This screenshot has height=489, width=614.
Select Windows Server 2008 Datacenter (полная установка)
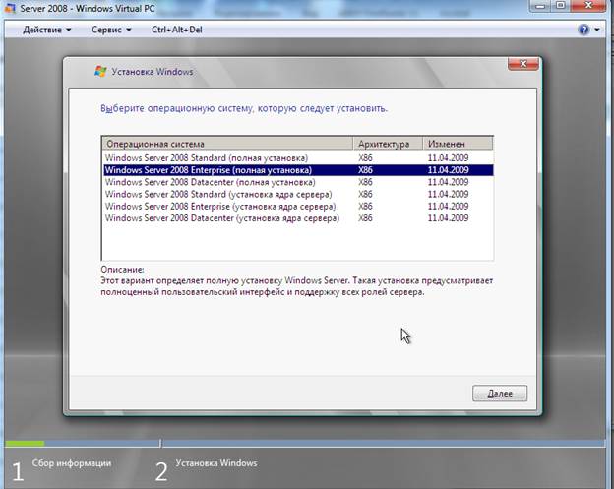(x=297, y=182)
